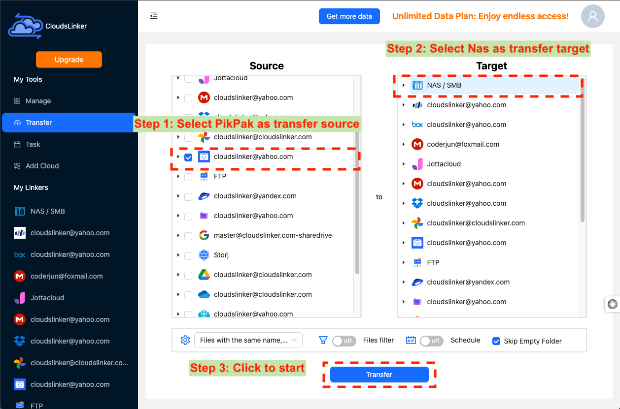620x409 pixels.
Task: Open the user avatar profile icon
Action: (x=593, y=16)
